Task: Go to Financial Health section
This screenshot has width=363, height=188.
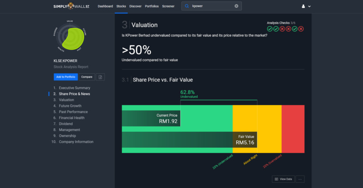Action: click(72, 118)
